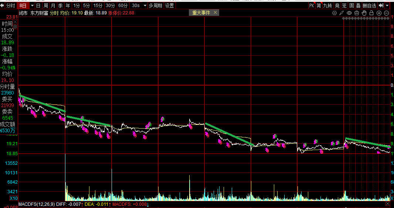Open the dropdown arrow after the jump-to-end icon
Image resolution: width=394 pixels, height=208 pixels.
coord(387,6)
